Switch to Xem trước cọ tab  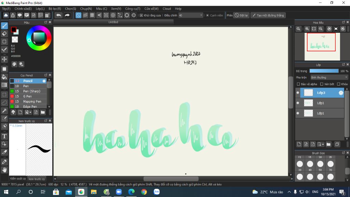coord(36,179)
